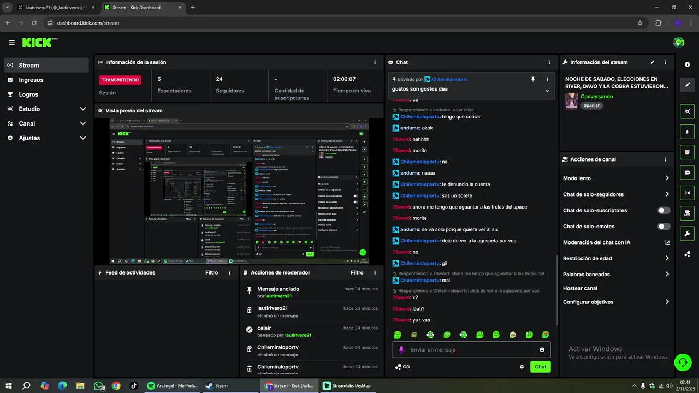This screenshot has height=393, width=699.
Task: Open the Filtro in Feed de actividades
Action: pos(211,272)
